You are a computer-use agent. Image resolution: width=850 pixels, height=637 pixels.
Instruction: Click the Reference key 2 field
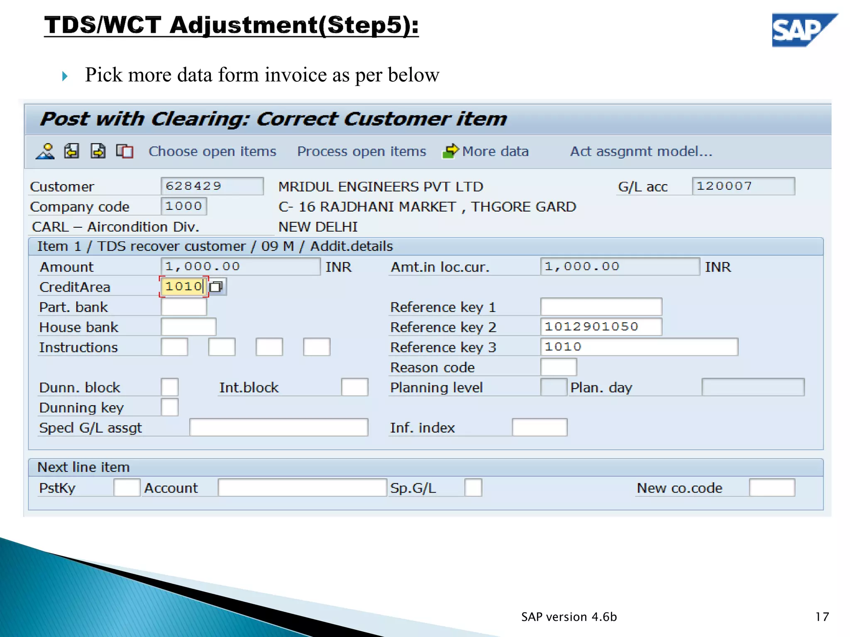(x=601, y=327)
